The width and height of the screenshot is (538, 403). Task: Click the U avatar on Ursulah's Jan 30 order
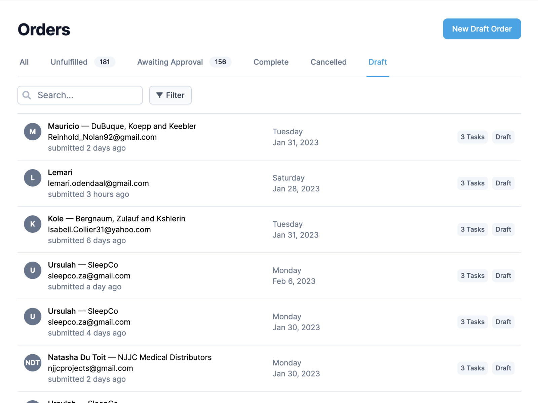33,316
